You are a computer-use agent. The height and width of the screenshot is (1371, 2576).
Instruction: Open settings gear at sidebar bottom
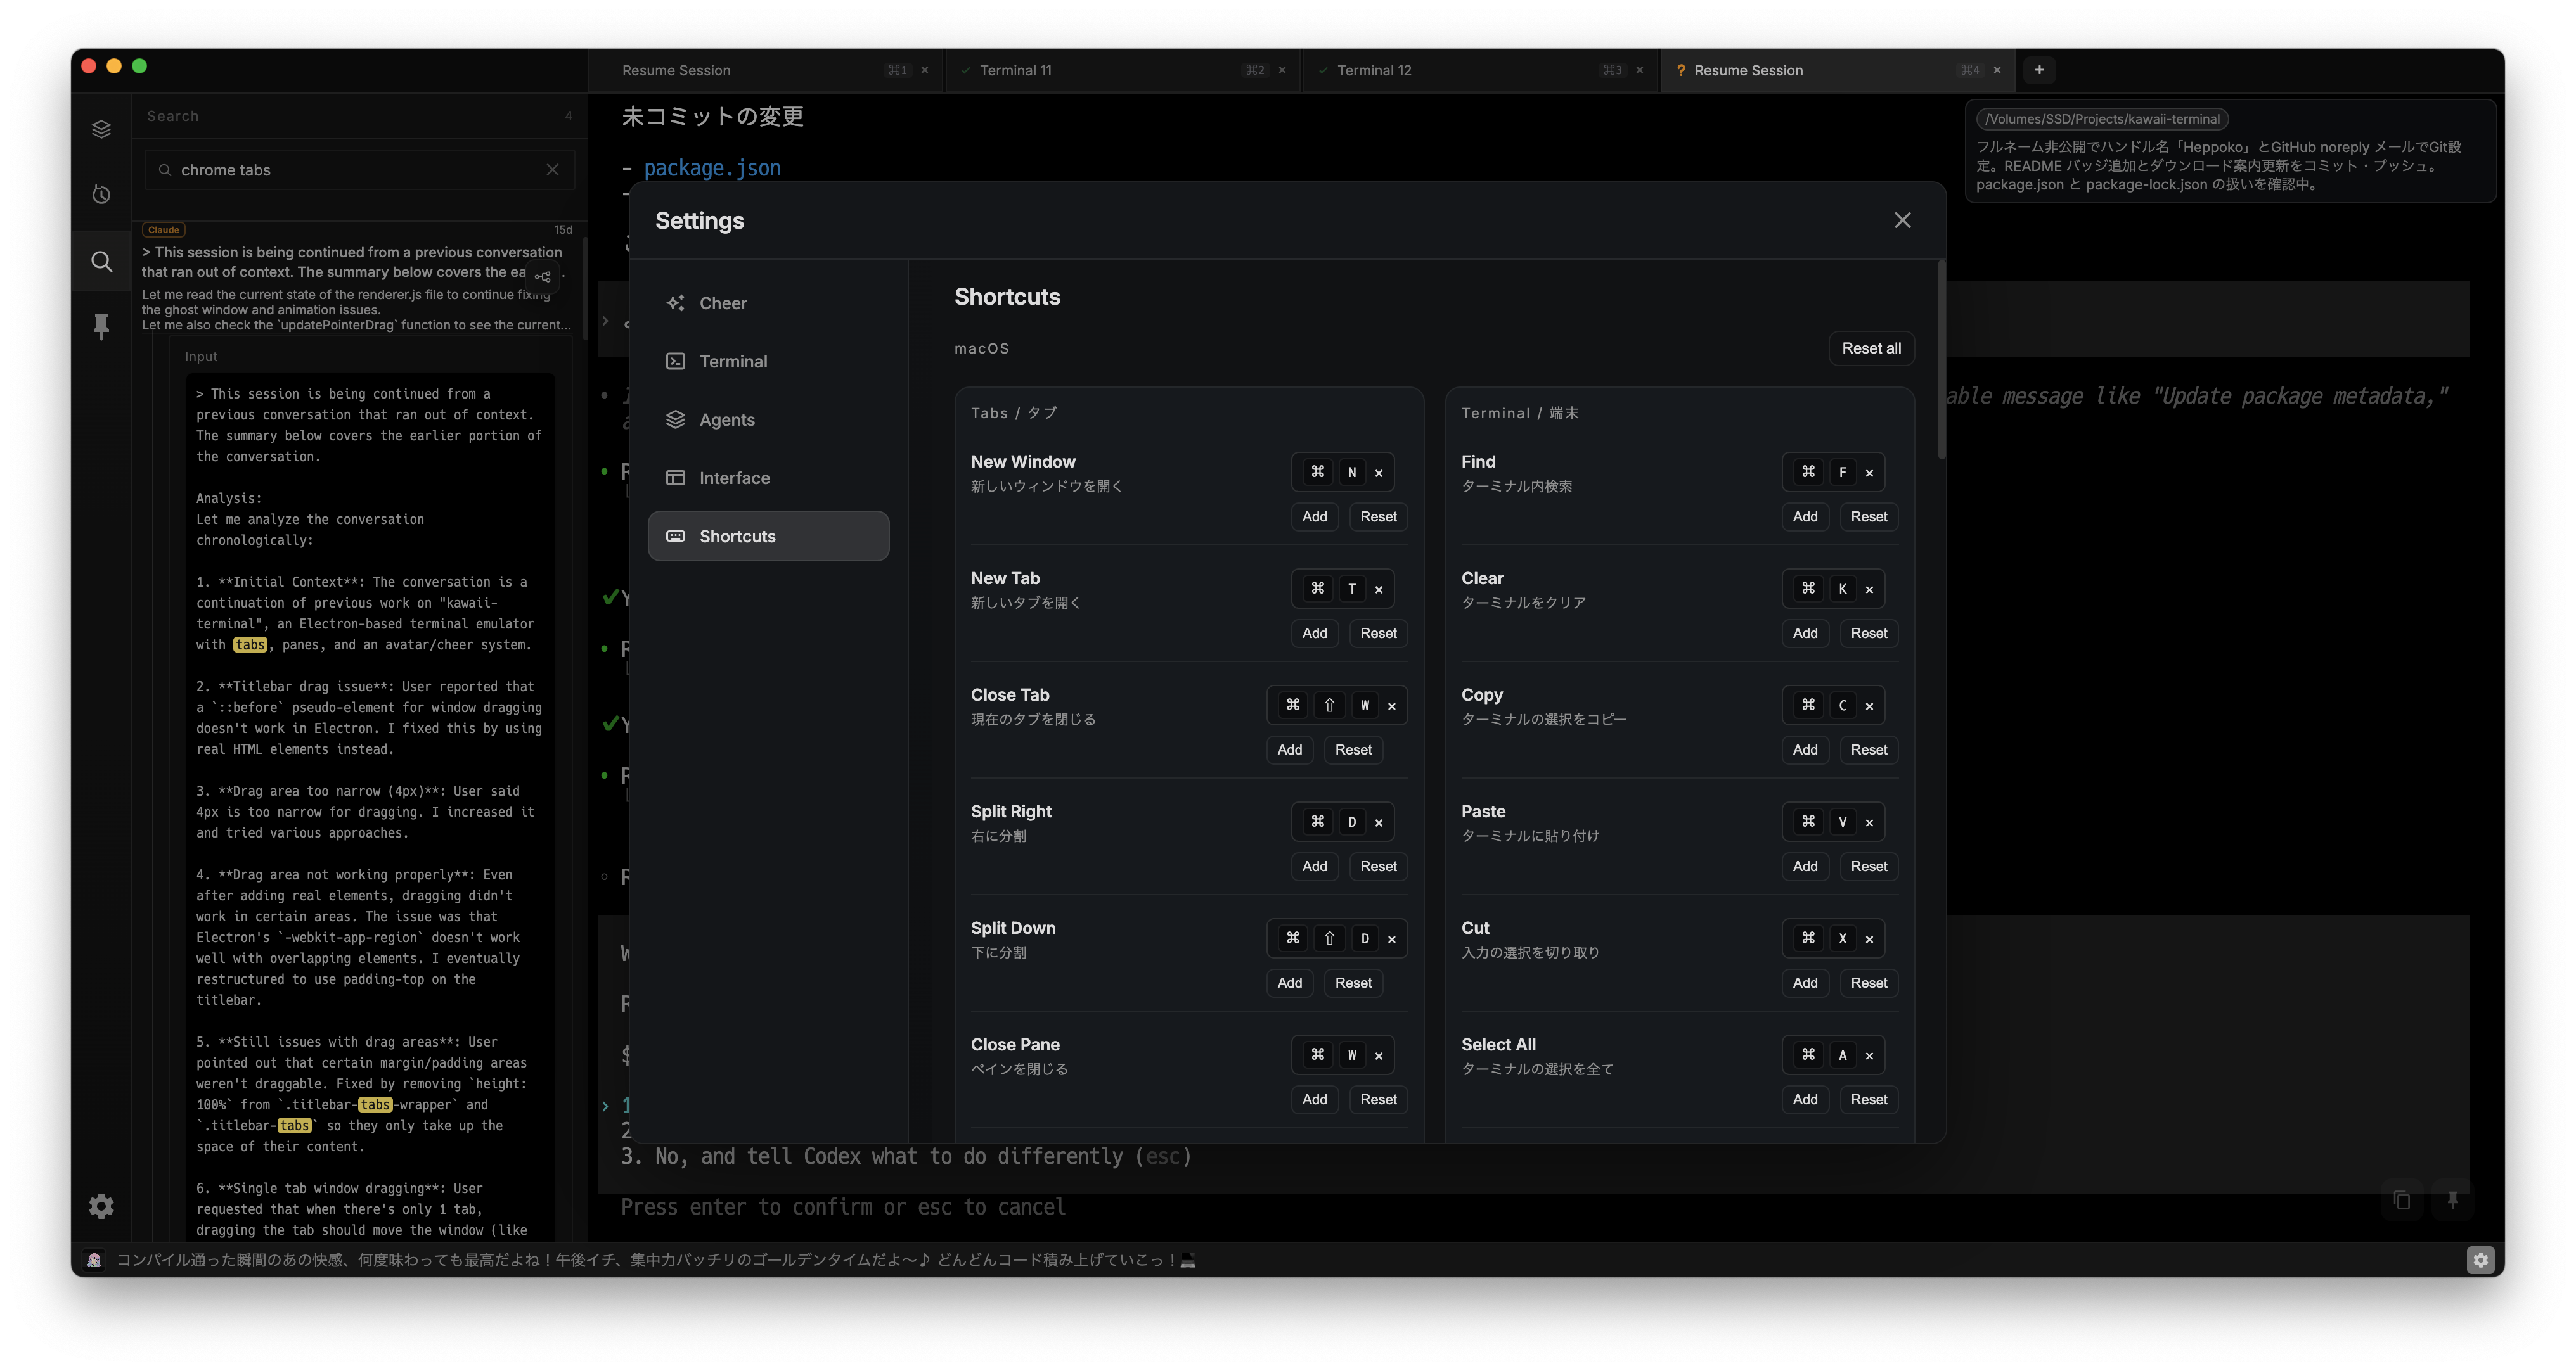pos(101,1206)
